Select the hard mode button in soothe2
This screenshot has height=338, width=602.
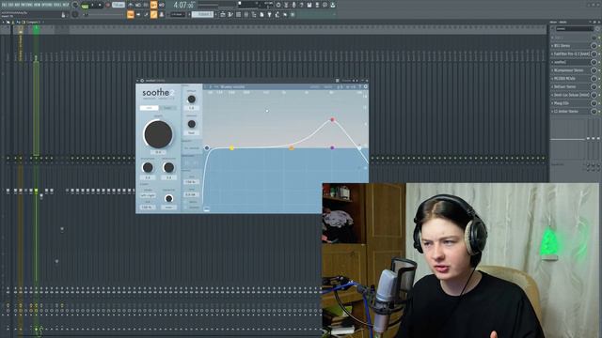pyautogui.click(x=167, y=108)
